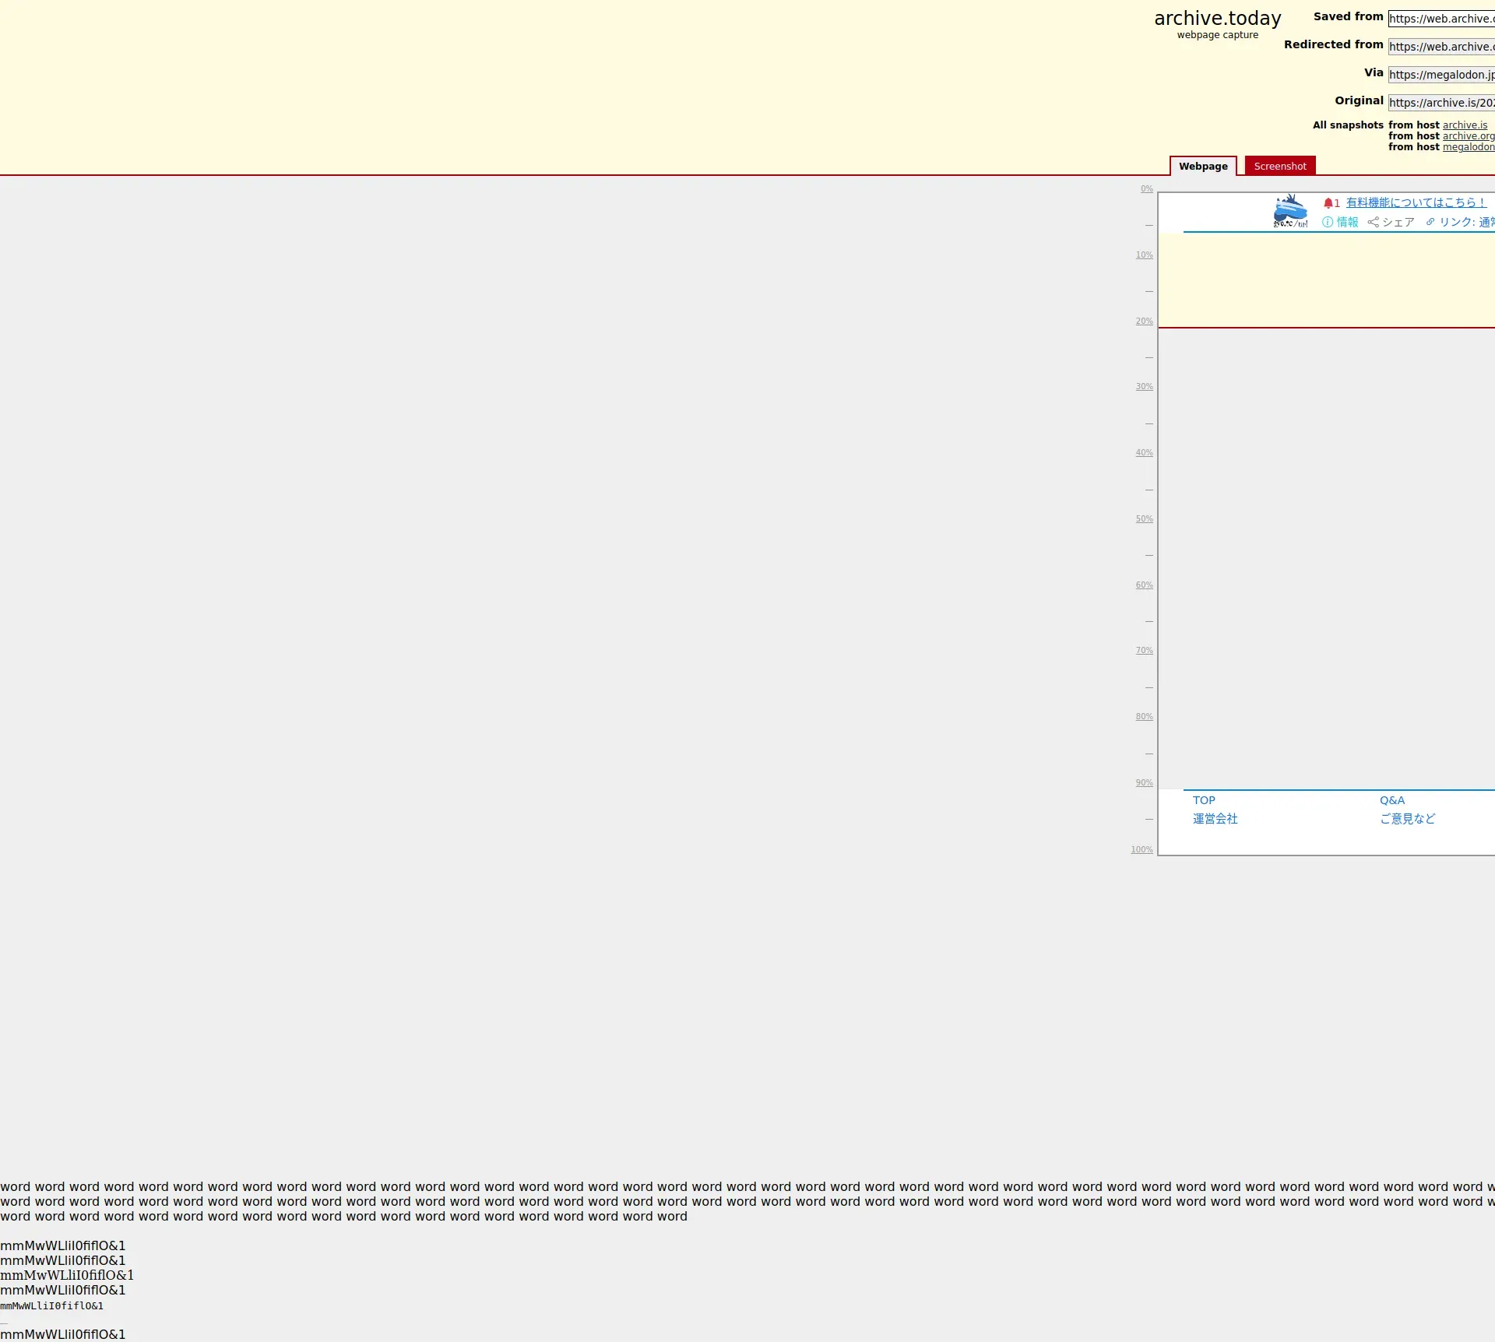Click the 運営会社 footer link
Viewport: 1495px width, 1342px height.
[1215, 819]
